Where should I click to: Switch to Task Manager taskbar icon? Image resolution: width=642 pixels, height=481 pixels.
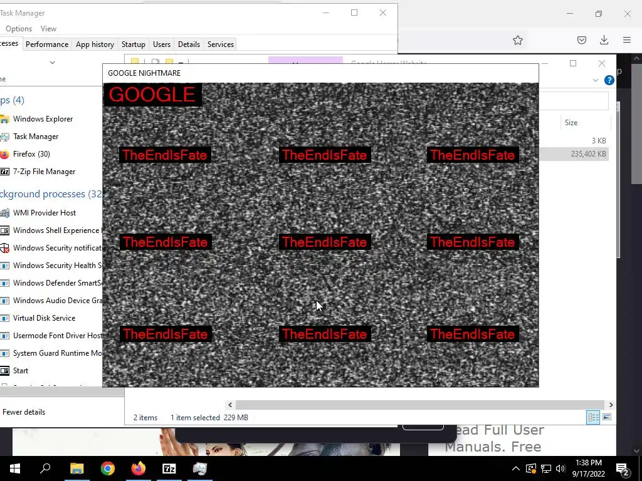click(x=200, y=468)
